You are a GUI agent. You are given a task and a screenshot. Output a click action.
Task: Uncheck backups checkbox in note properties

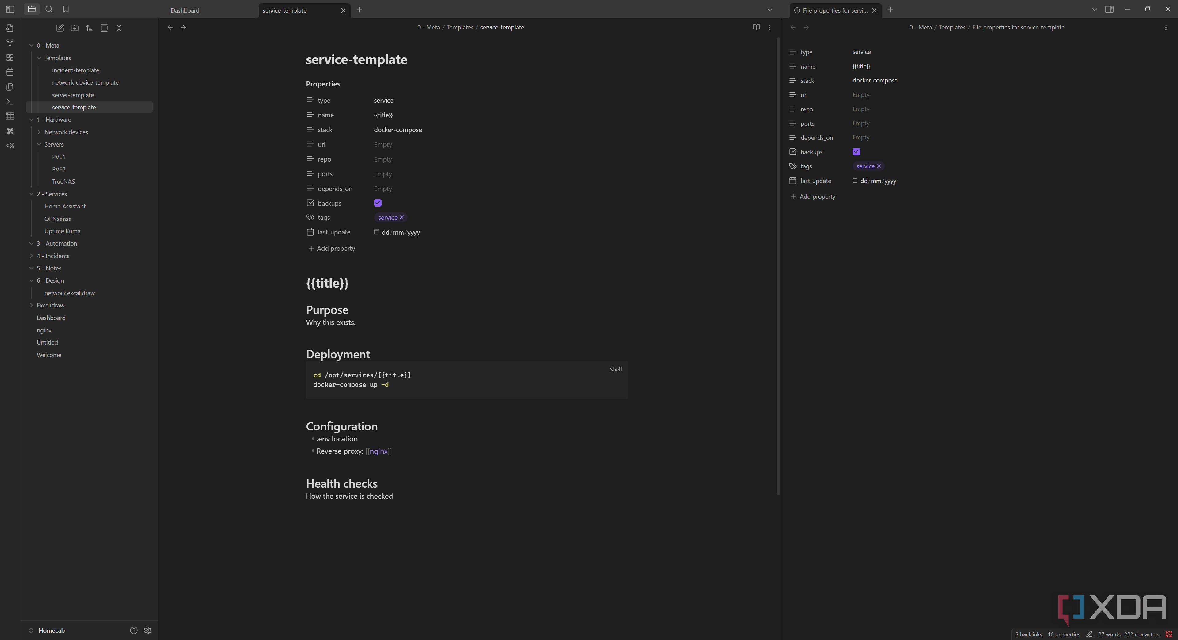[378, 203]
